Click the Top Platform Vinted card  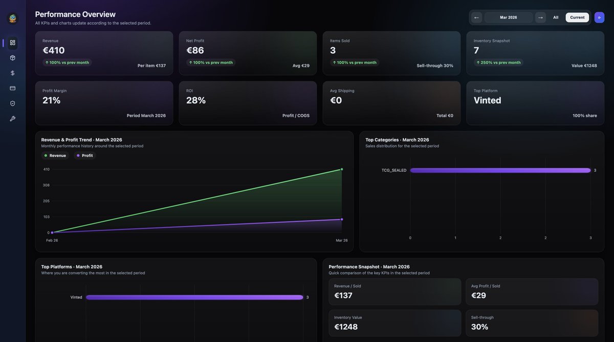tap(535, 103)
